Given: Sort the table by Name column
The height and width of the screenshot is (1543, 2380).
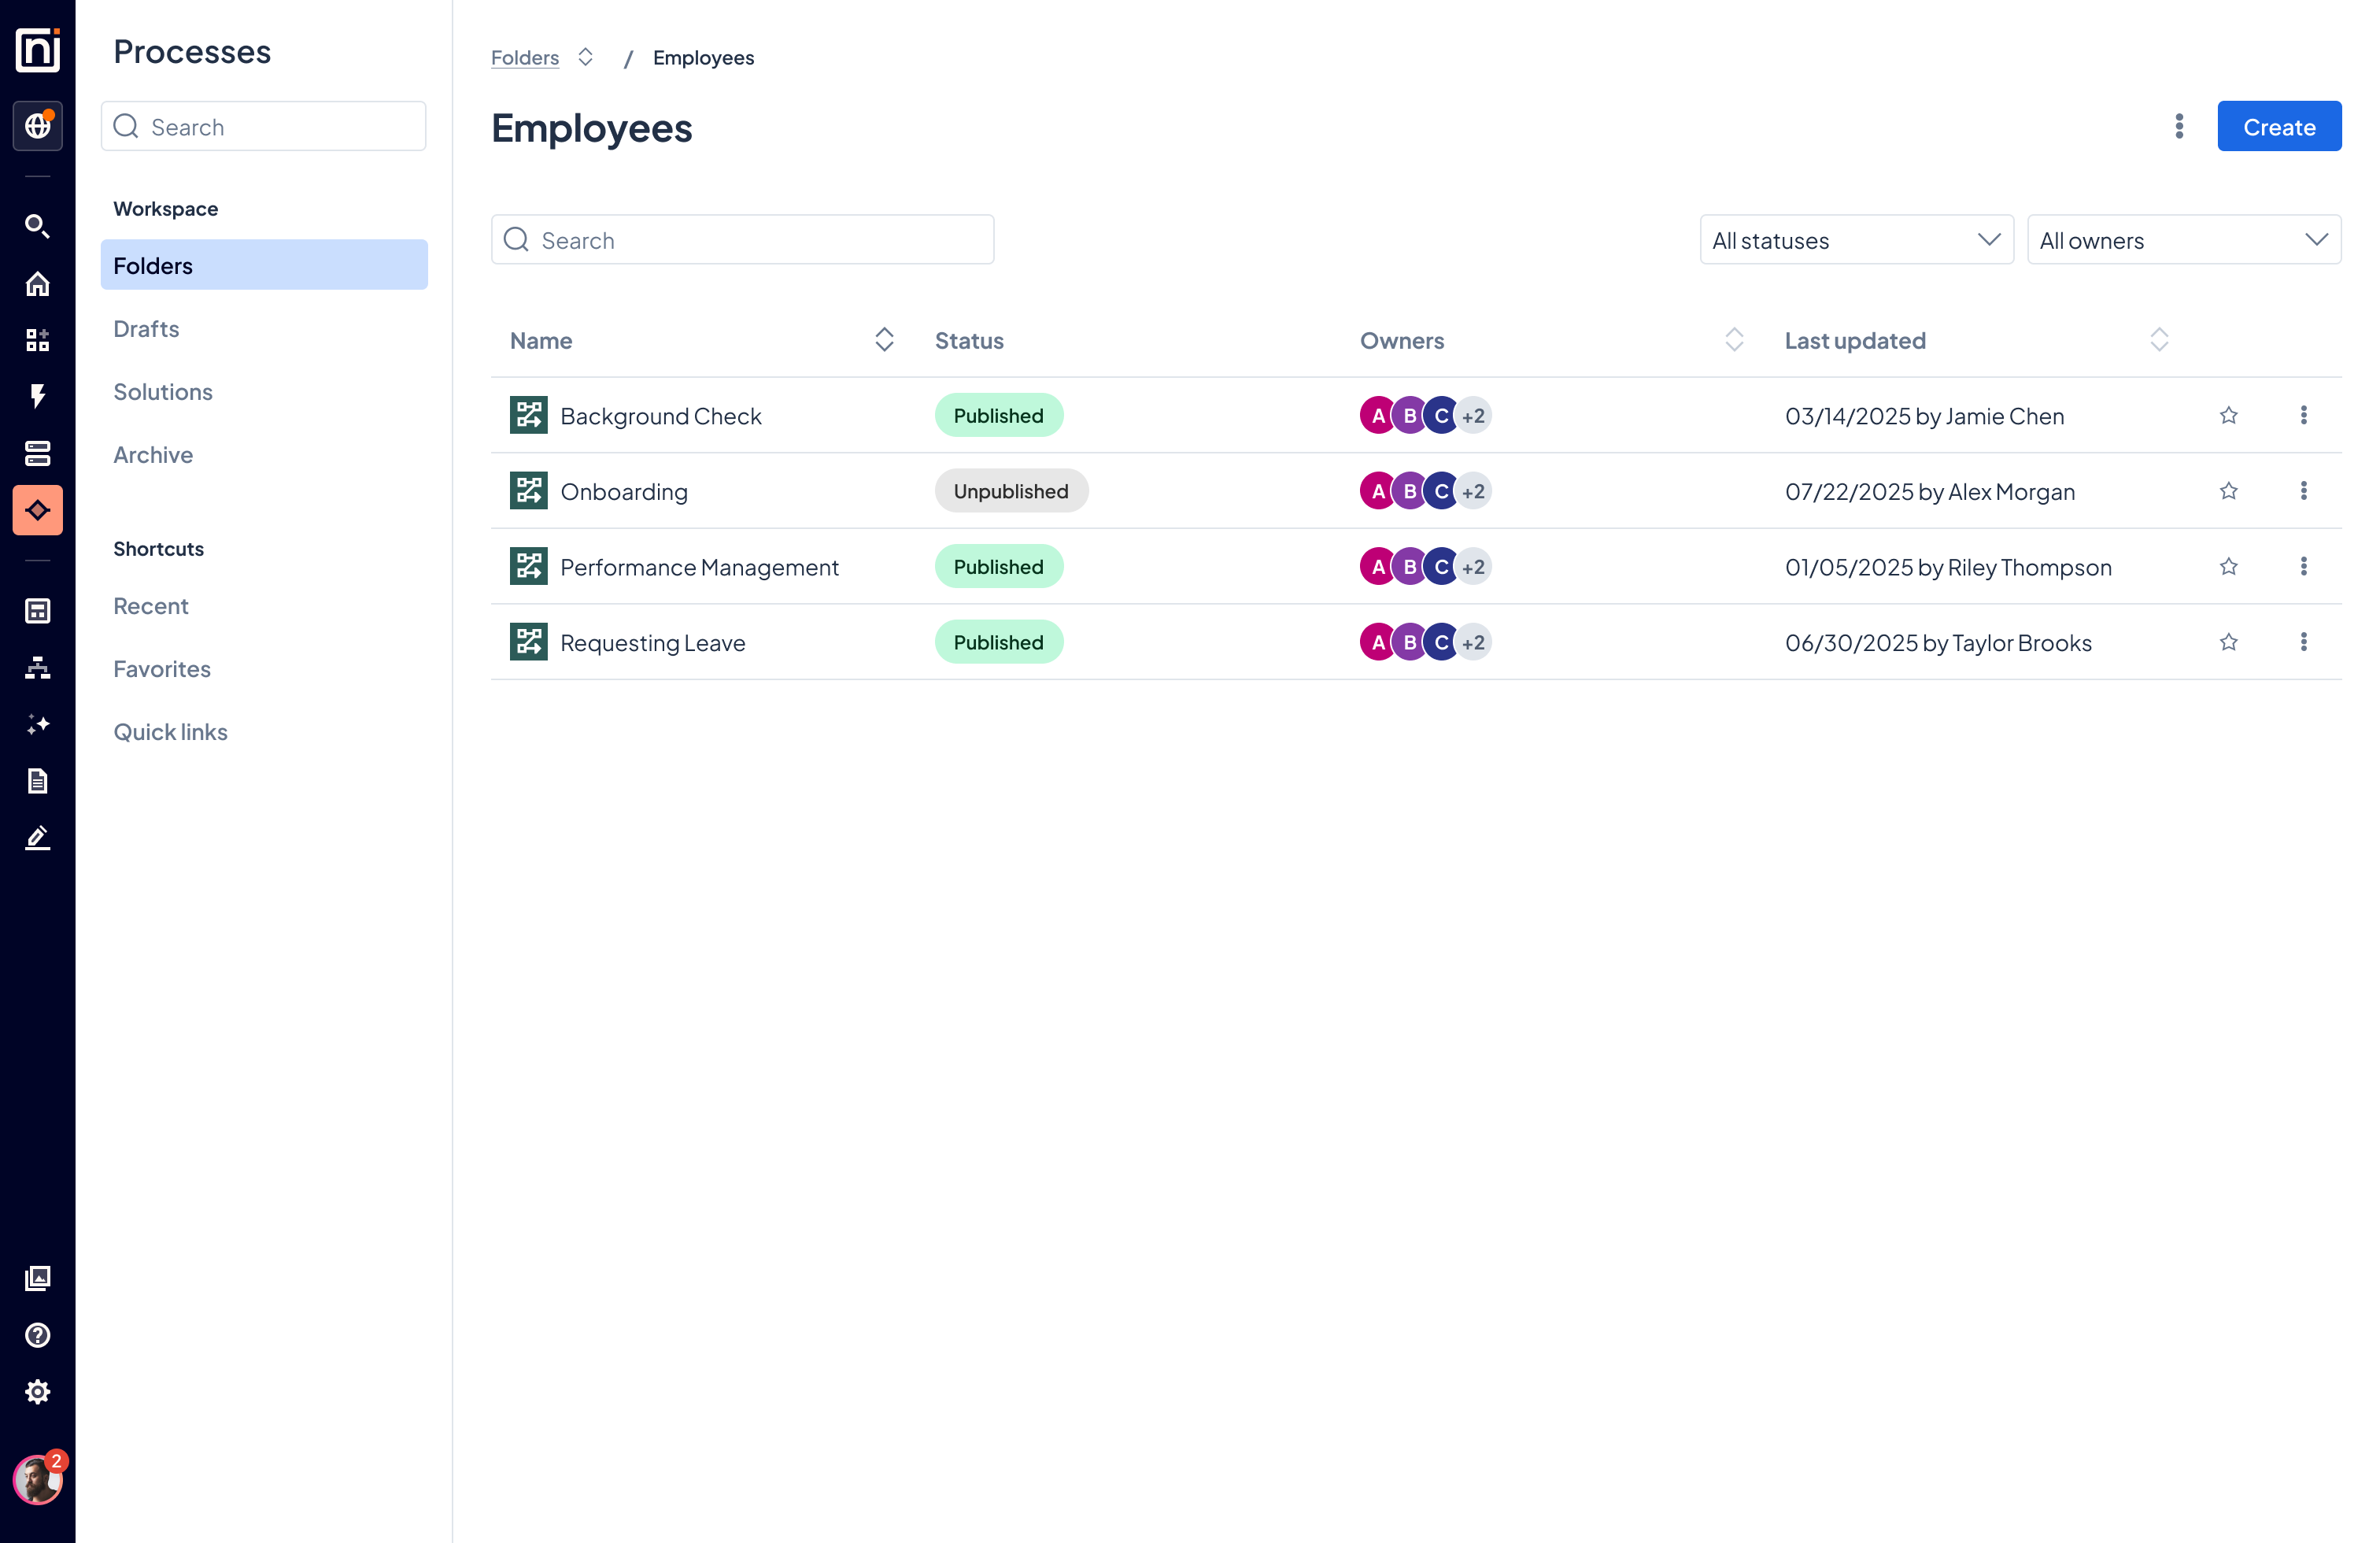Looking at the screenshot, I should (x=884, y=340).
